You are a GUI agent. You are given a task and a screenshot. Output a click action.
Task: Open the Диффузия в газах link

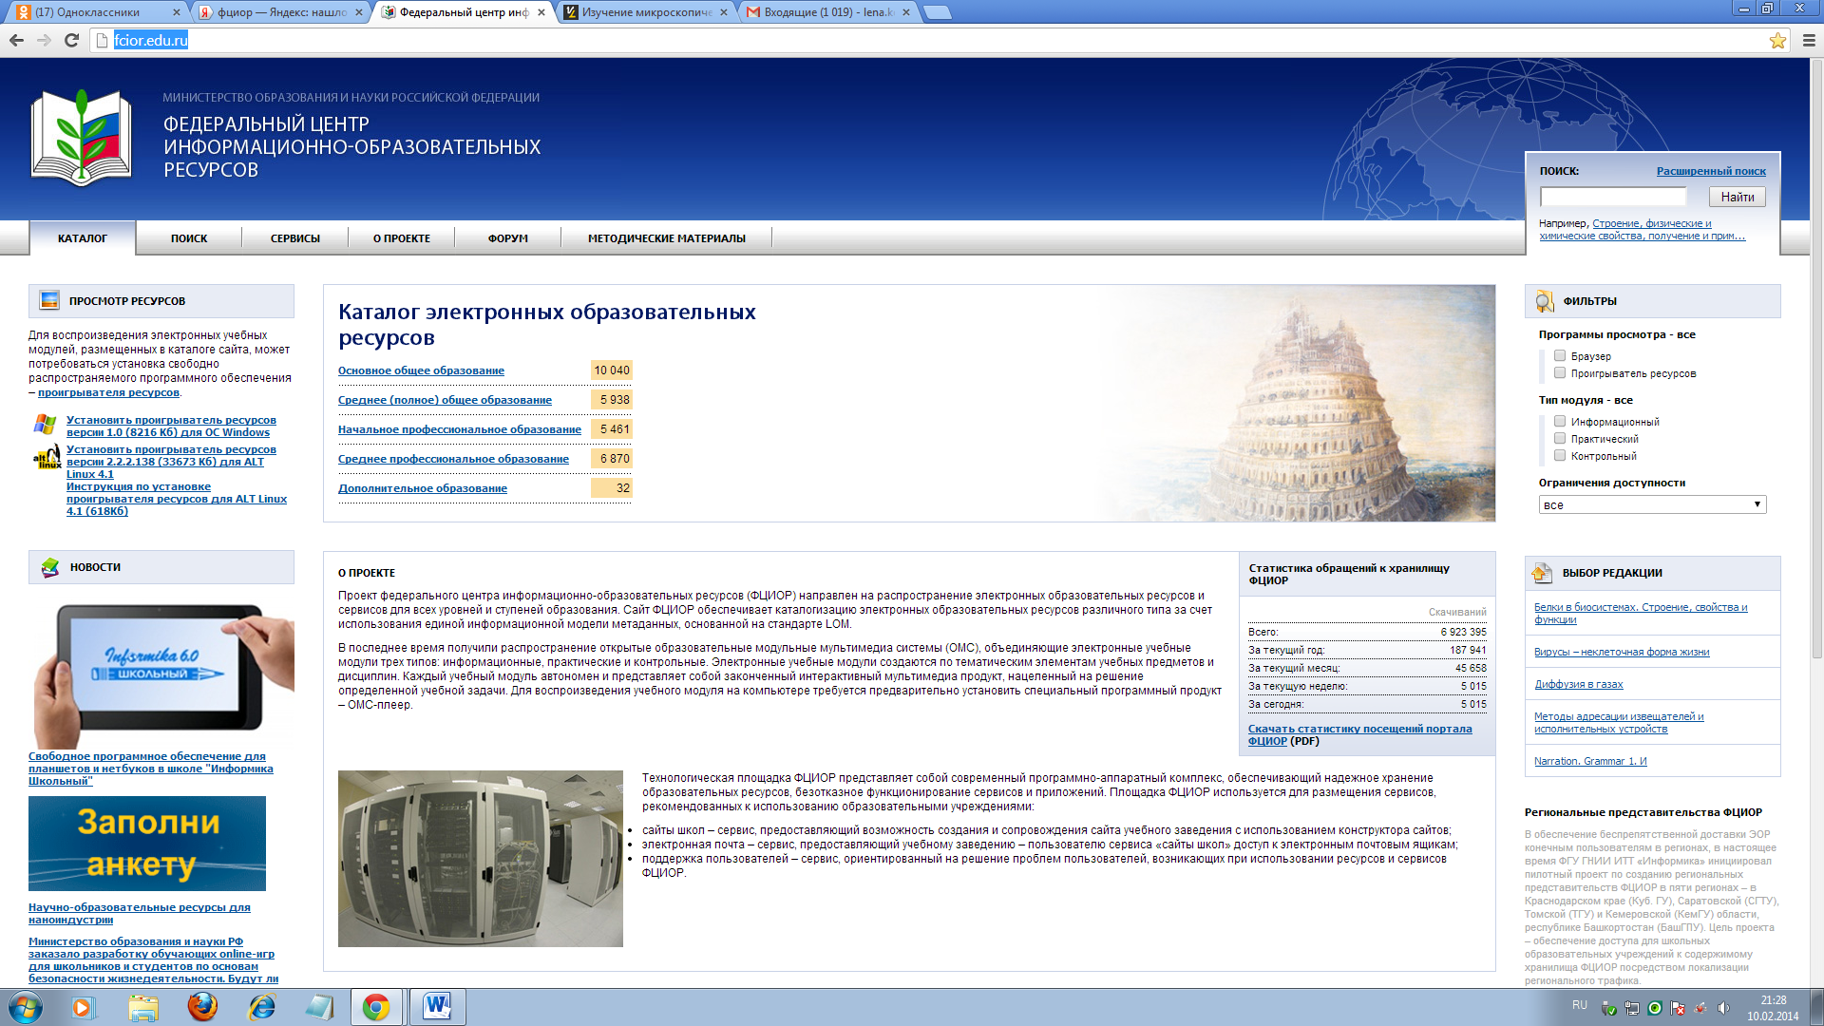1579,684
